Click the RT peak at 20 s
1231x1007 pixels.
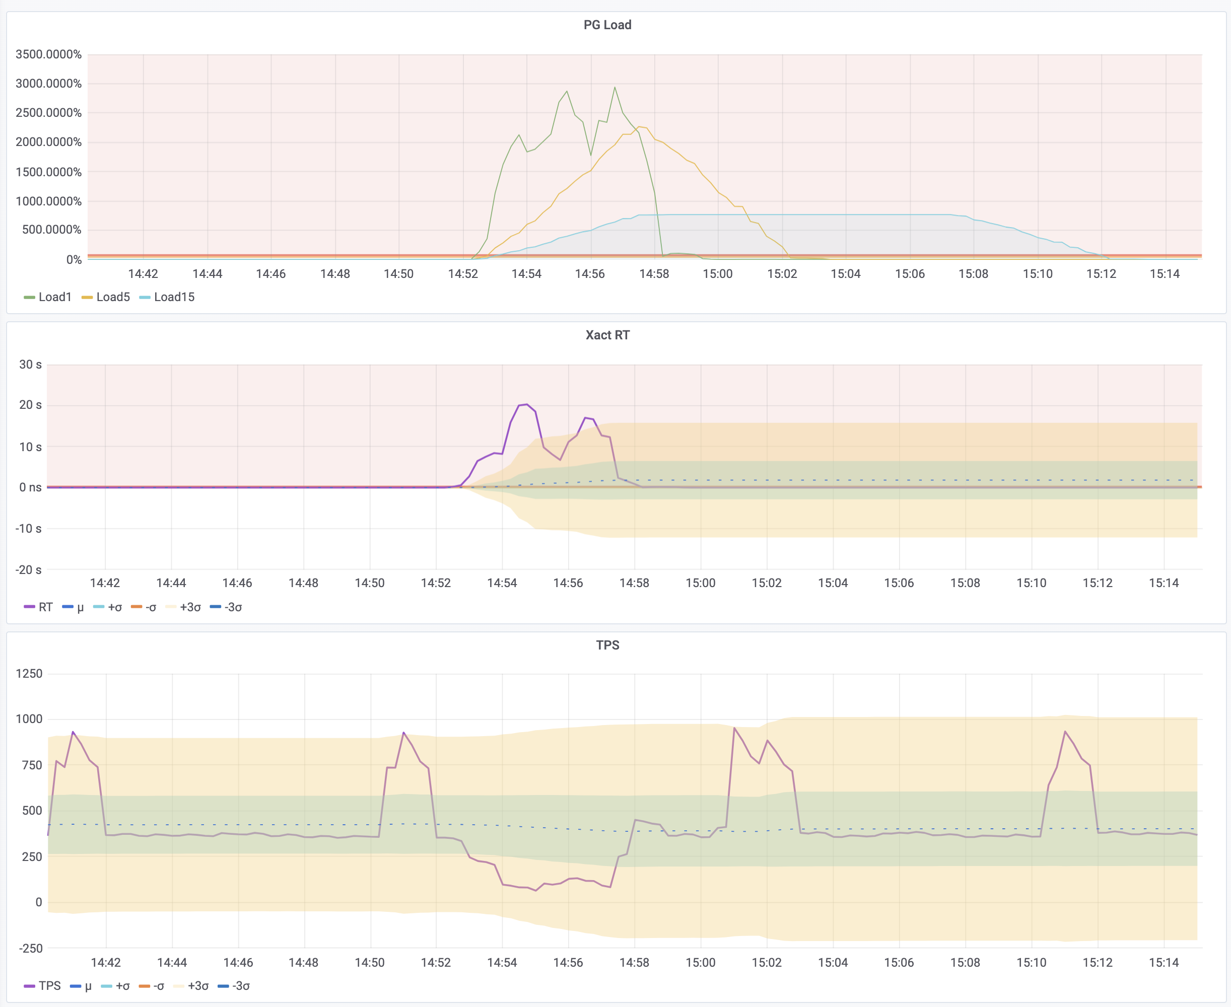pos(525,404)
